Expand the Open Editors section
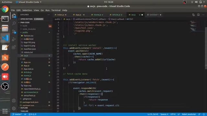 [35, 19]
